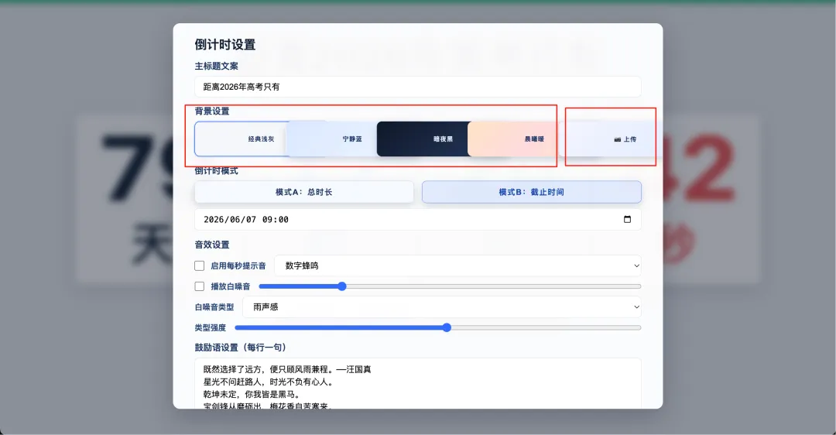Viewport: 836px width, 435px height.
Task: Choose the 宁静蓝 background swatch
Action: 331,139
